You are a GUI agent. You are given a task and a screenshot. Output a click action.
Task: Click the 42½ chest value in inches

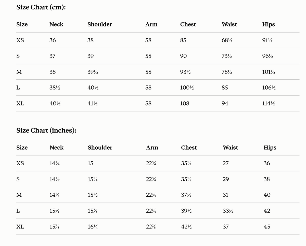pyautogui.click(x=186, y=227)
